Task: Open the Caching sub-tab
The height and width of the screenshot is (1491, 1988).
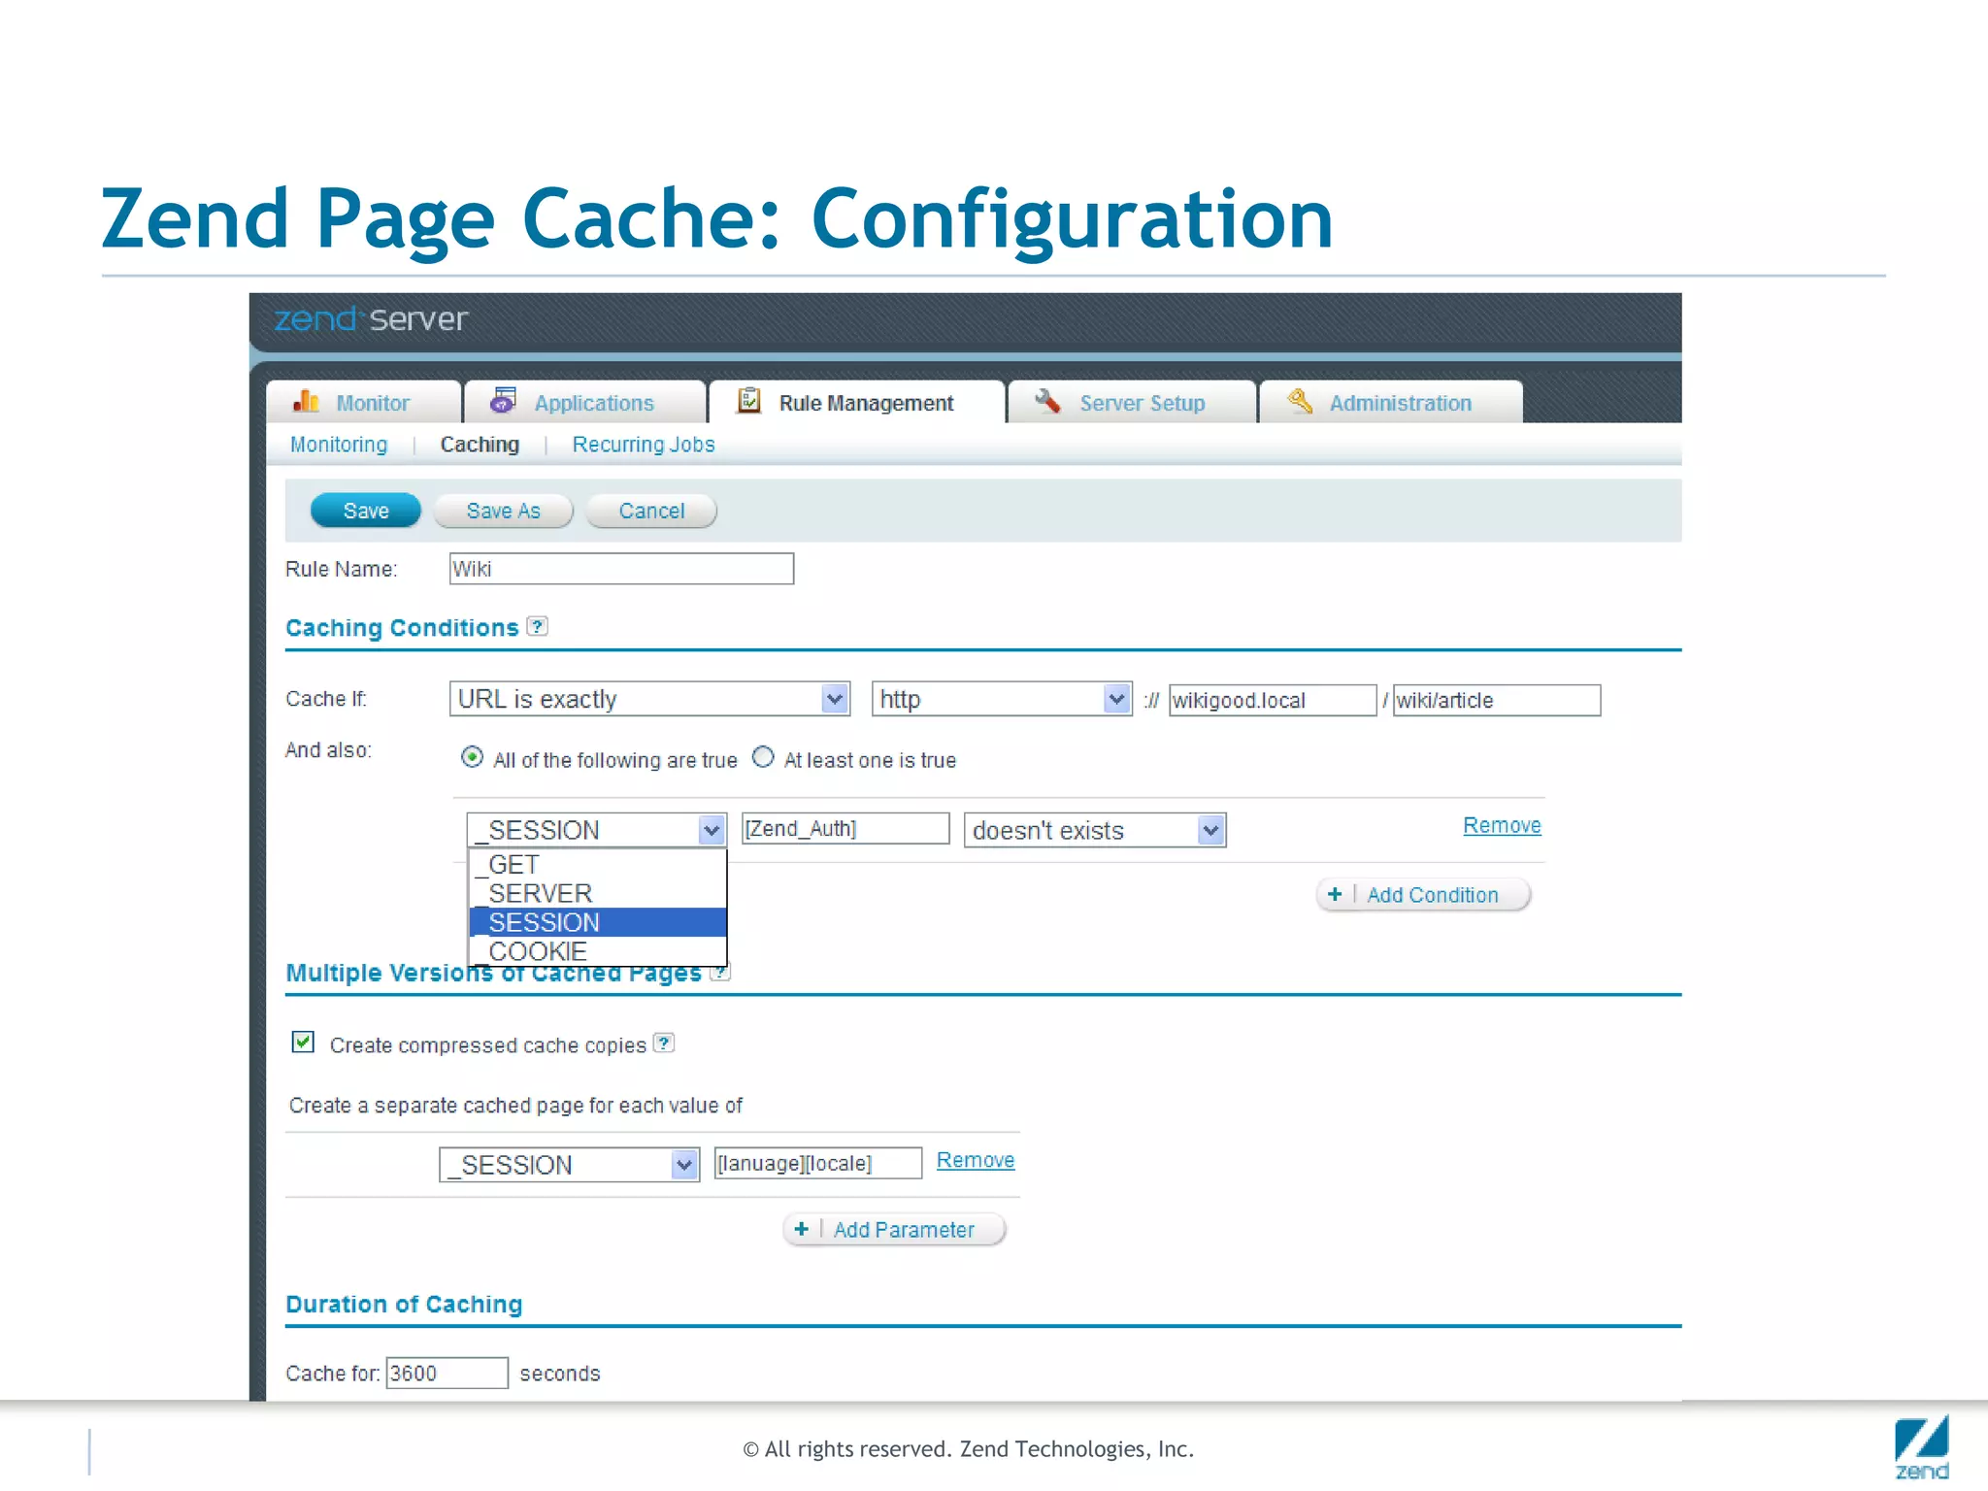Action: pyautogui.click(x=480, y=445)
